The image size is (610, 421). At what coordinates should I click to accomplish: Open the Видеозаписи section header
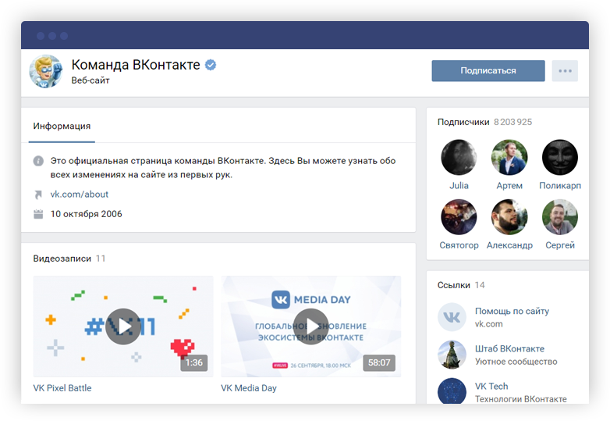click(62, 258)
